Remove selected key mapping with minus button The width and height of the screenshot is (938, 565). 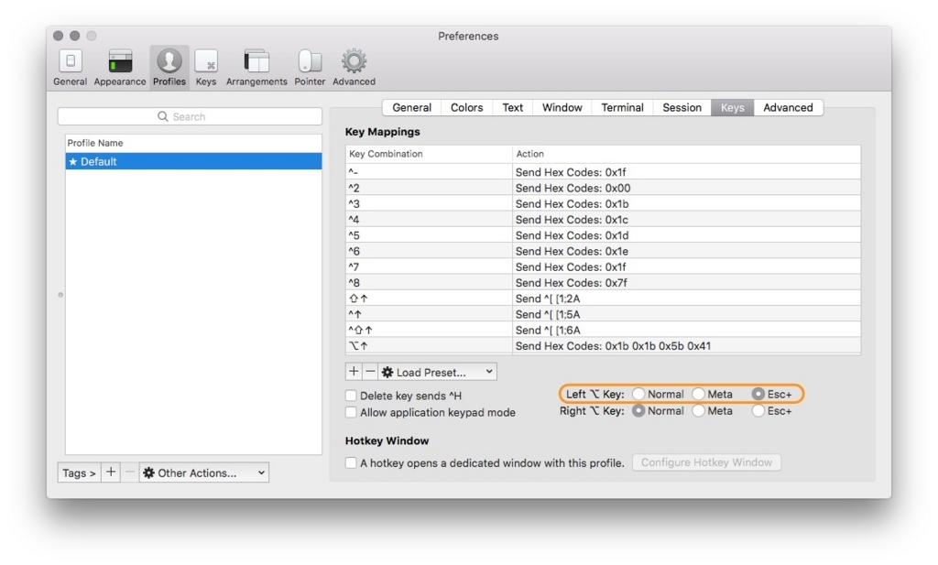370,372
